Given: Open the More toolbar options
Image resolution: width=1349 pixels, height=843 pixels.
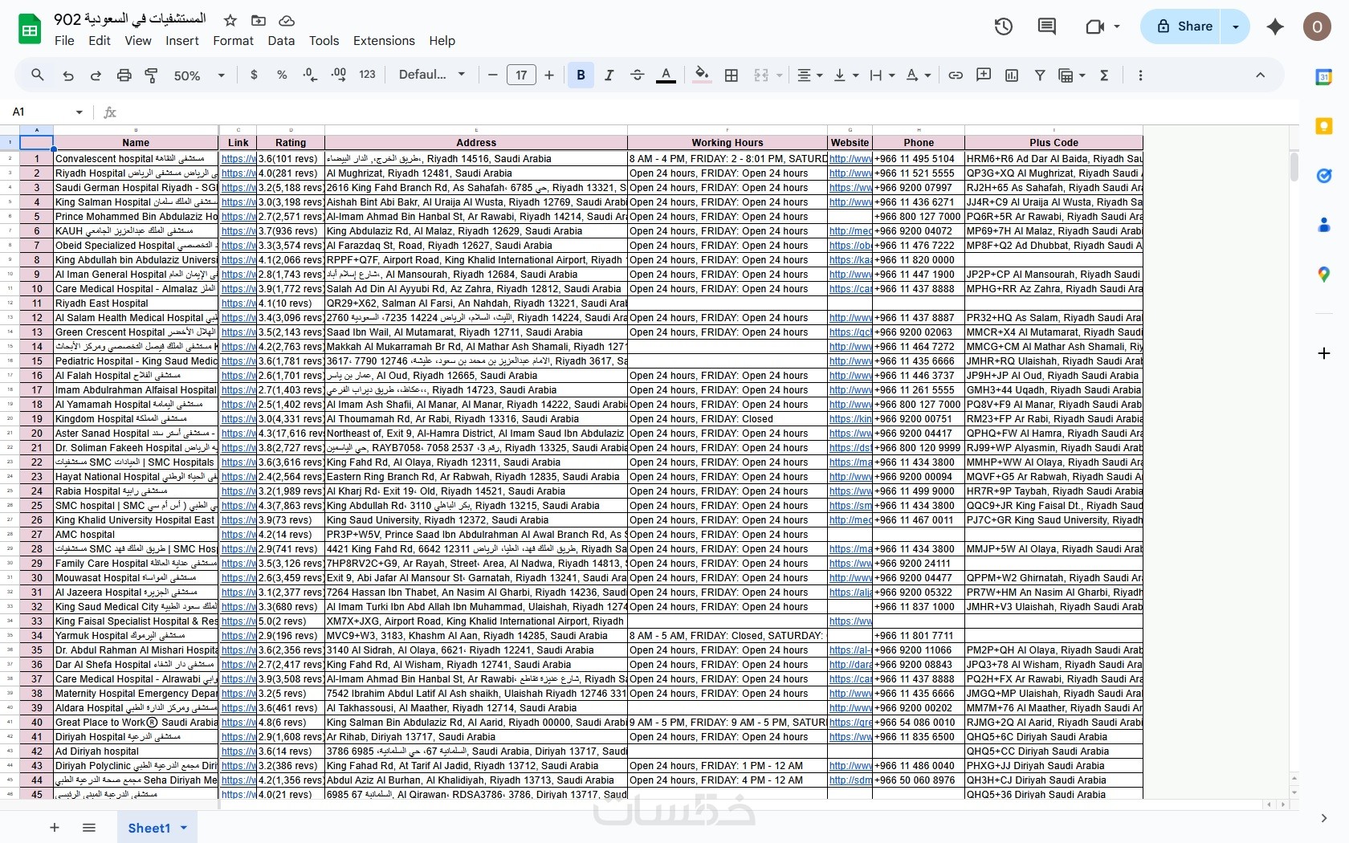Looking at the screenshot, I should [1140, 75].
